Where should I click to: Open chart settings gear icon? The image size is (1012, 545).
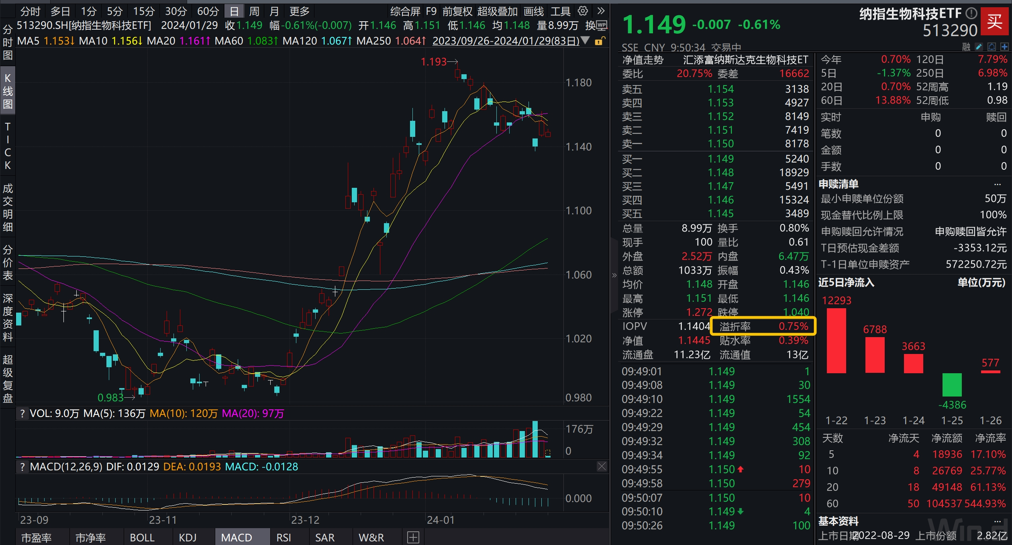[x=583, y=11]
